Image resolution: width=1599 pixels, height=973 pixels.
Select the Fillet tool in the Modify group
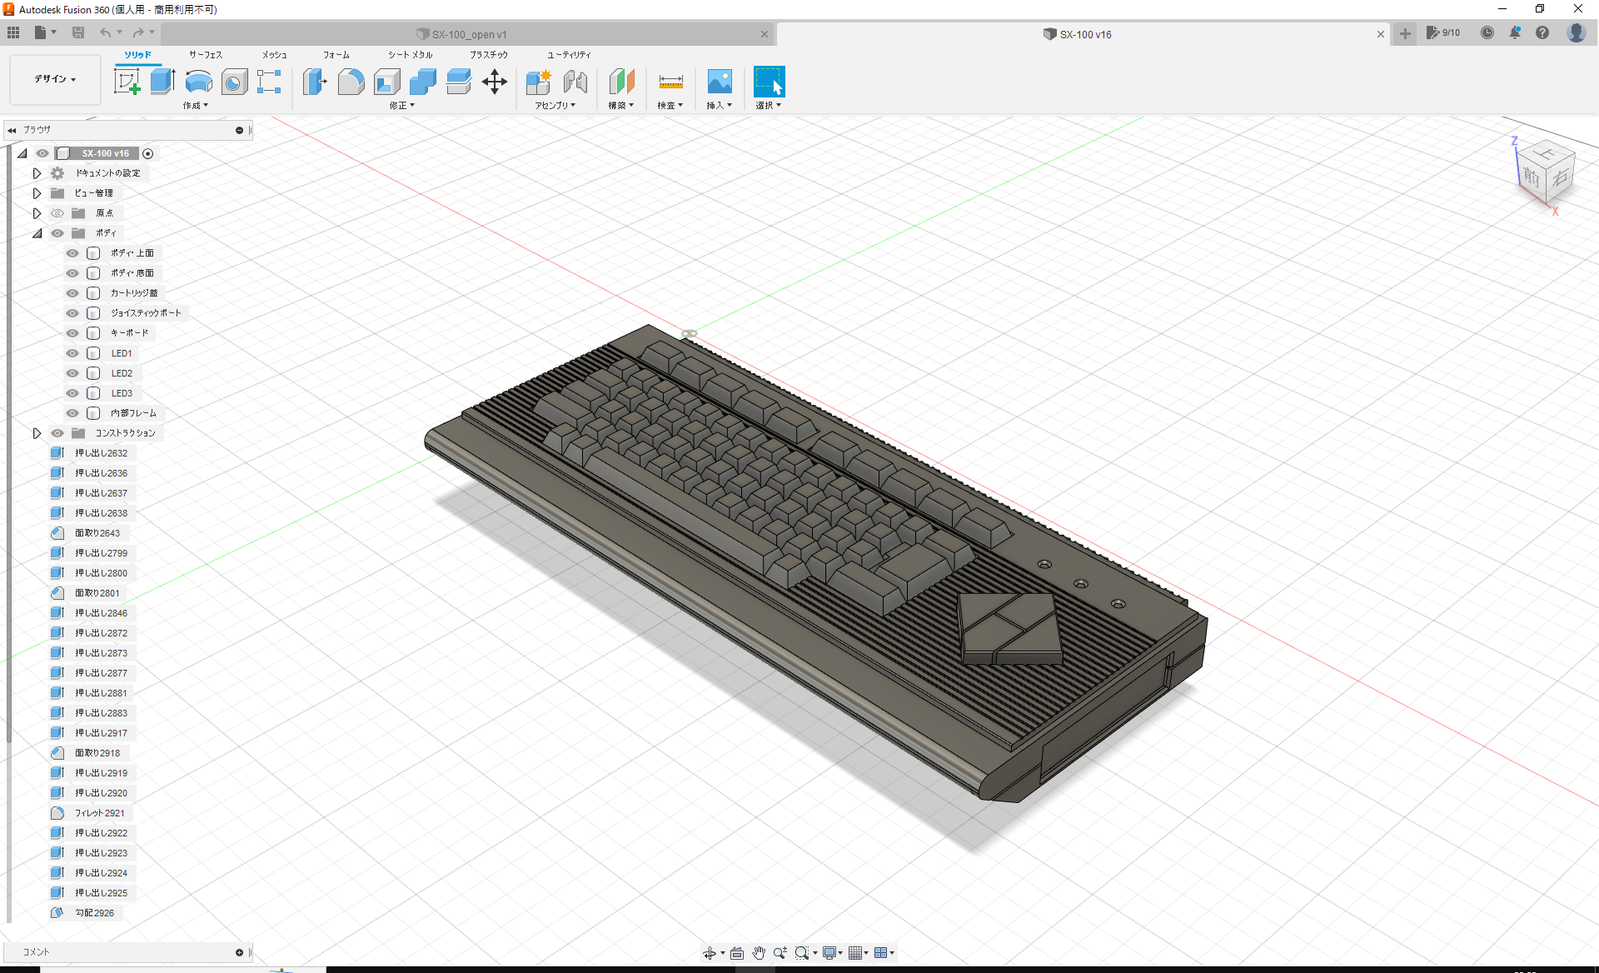point(351,82)
